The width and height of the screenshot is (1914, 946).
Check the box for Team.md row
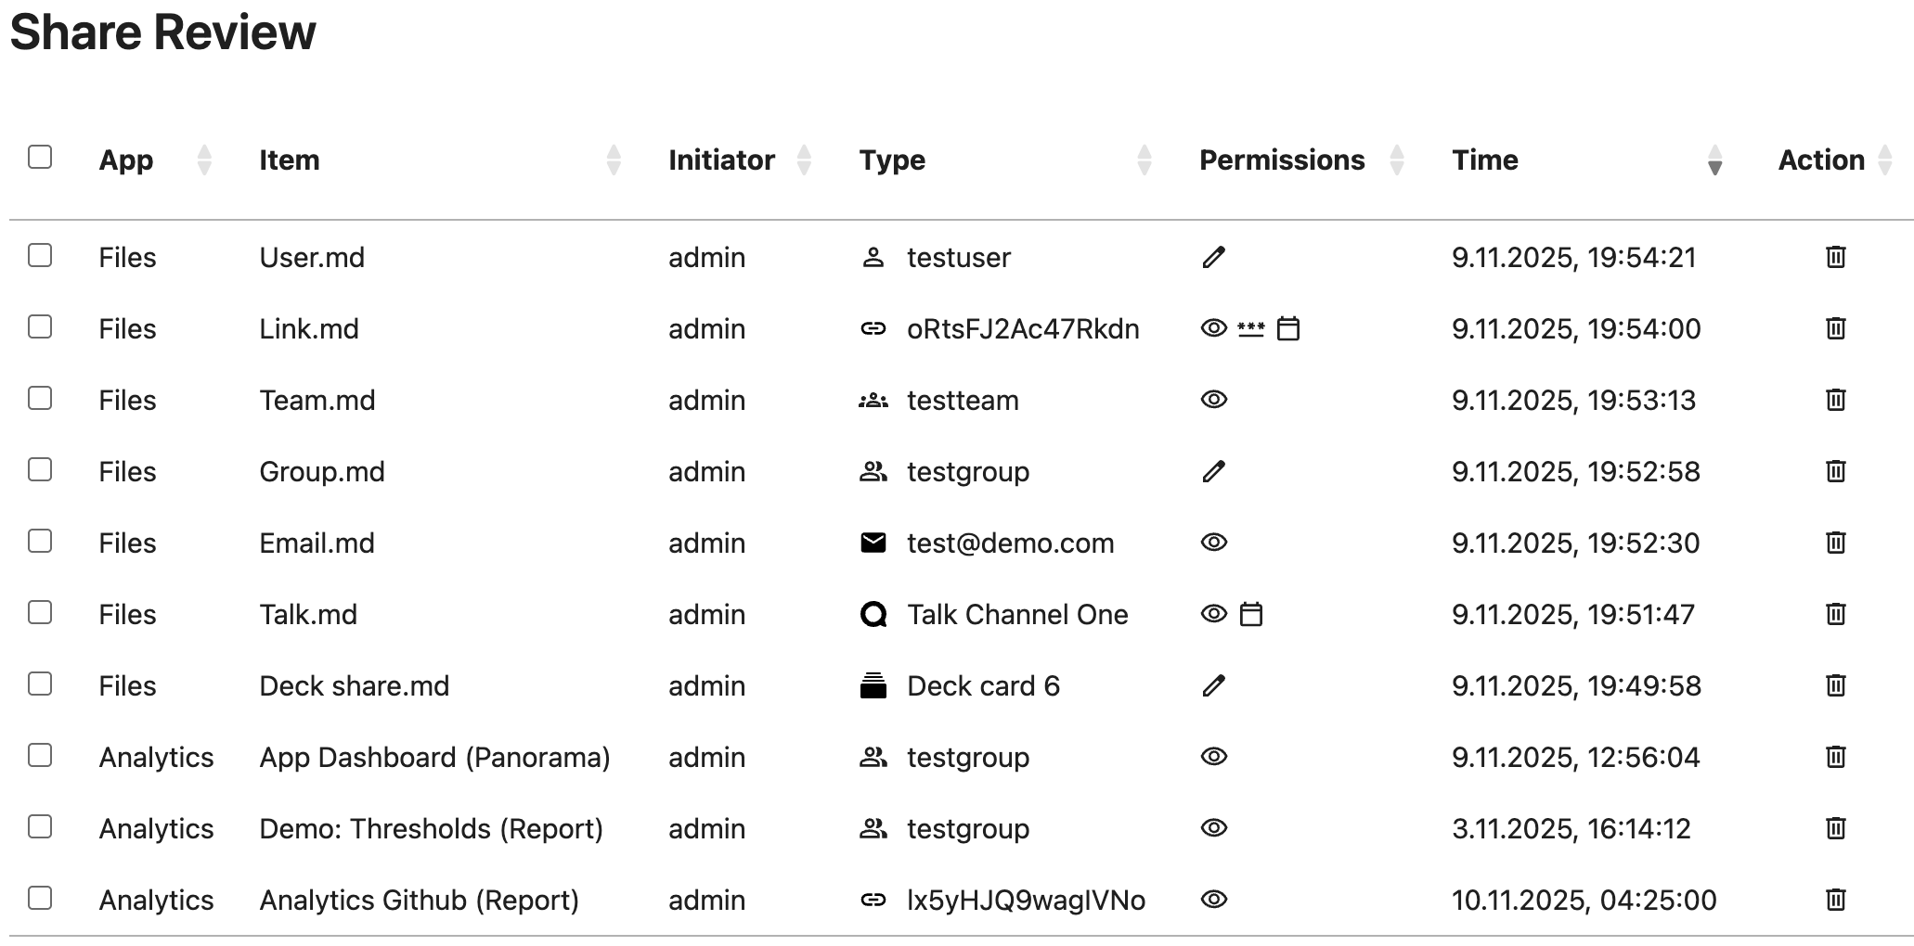[x=40, y=399]
